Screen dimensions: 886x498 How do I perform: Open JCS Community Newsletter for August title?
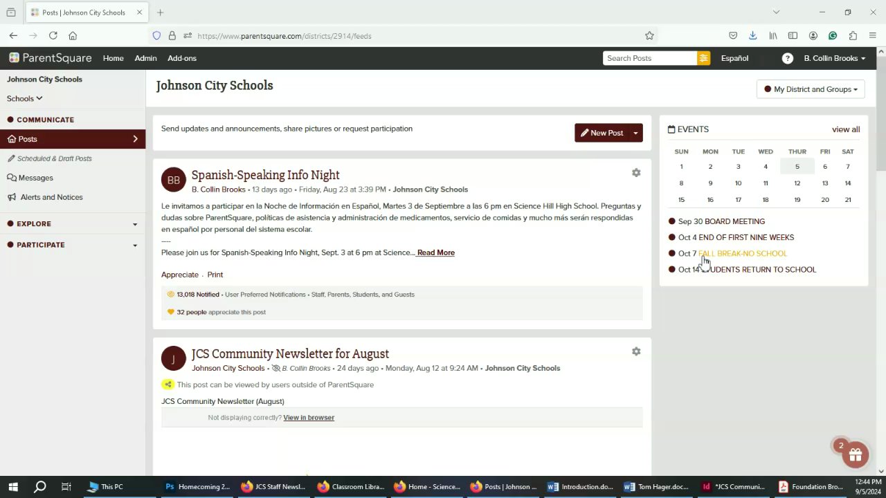point(291,353)
